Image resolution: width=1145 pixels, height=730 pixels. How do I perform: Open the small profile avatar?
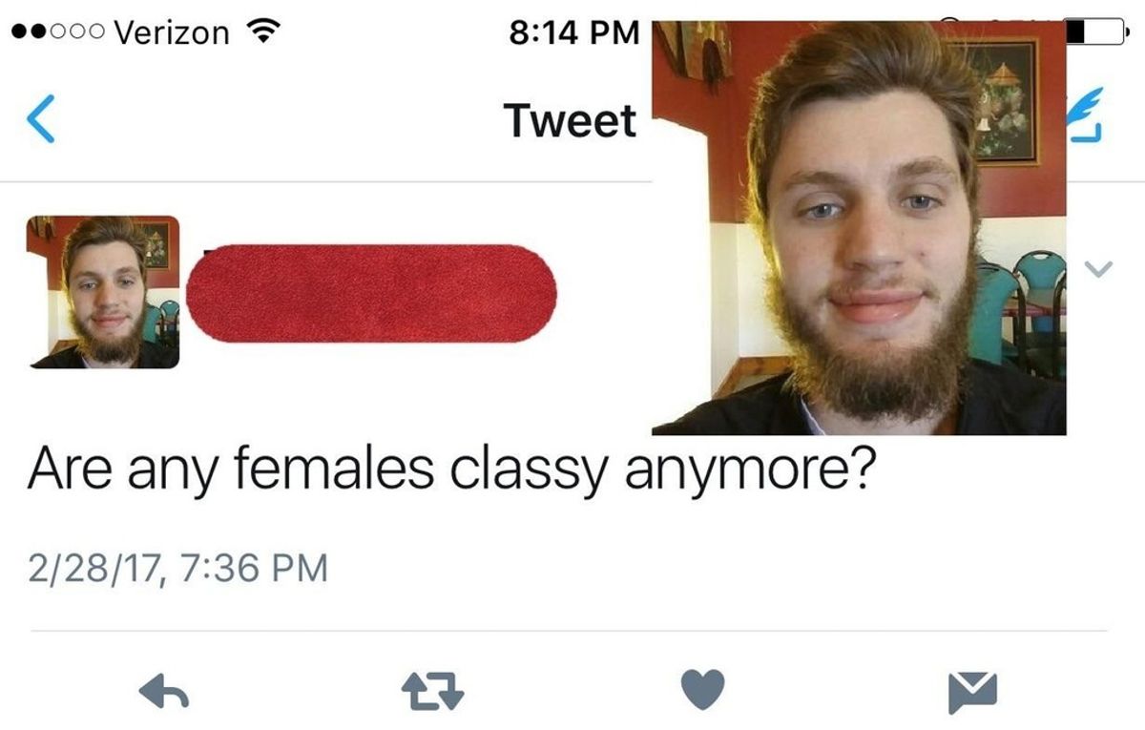pos(103,292)
